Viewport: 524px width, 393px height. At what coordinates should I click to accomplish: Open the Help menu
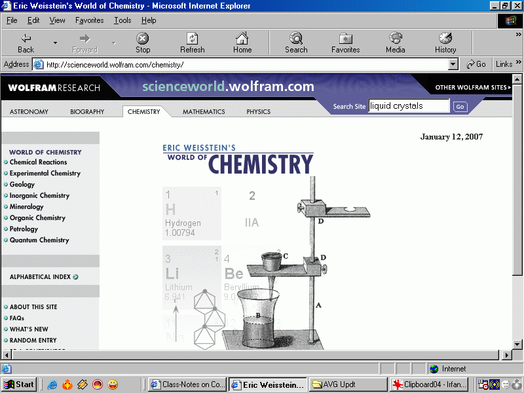[149, 20]
